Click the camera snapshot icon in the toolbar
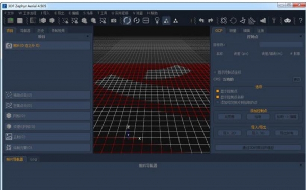 (x=114, y=21)
